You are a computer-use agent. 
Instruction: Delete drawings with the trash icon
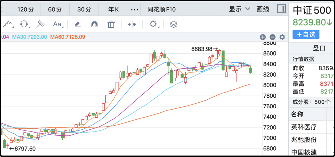click(111, 24)
